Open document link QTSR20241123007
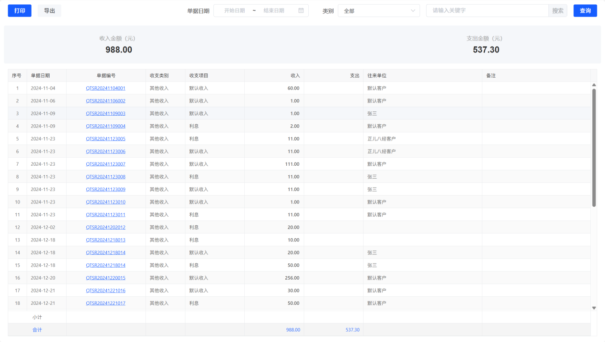This screenshot has height=342, width=605. click(x=105, y=164)
